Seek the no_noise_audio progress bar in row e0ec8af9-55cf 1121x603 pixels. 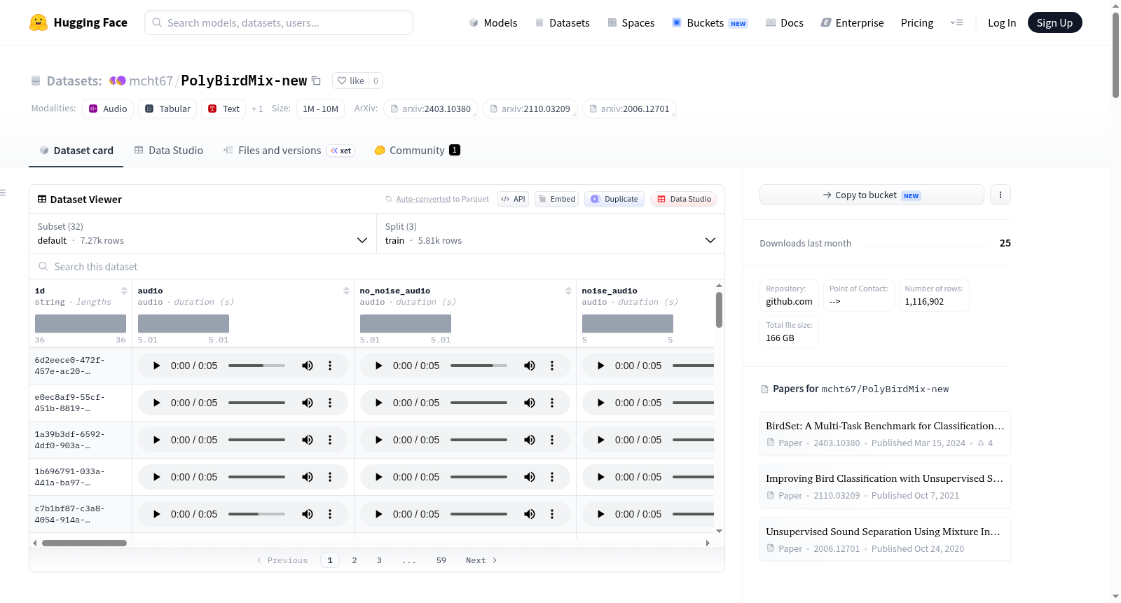(479, 403)
